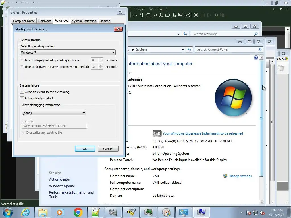Click the playback macro triangle icon
291x218 pixels.
point(209,15)
